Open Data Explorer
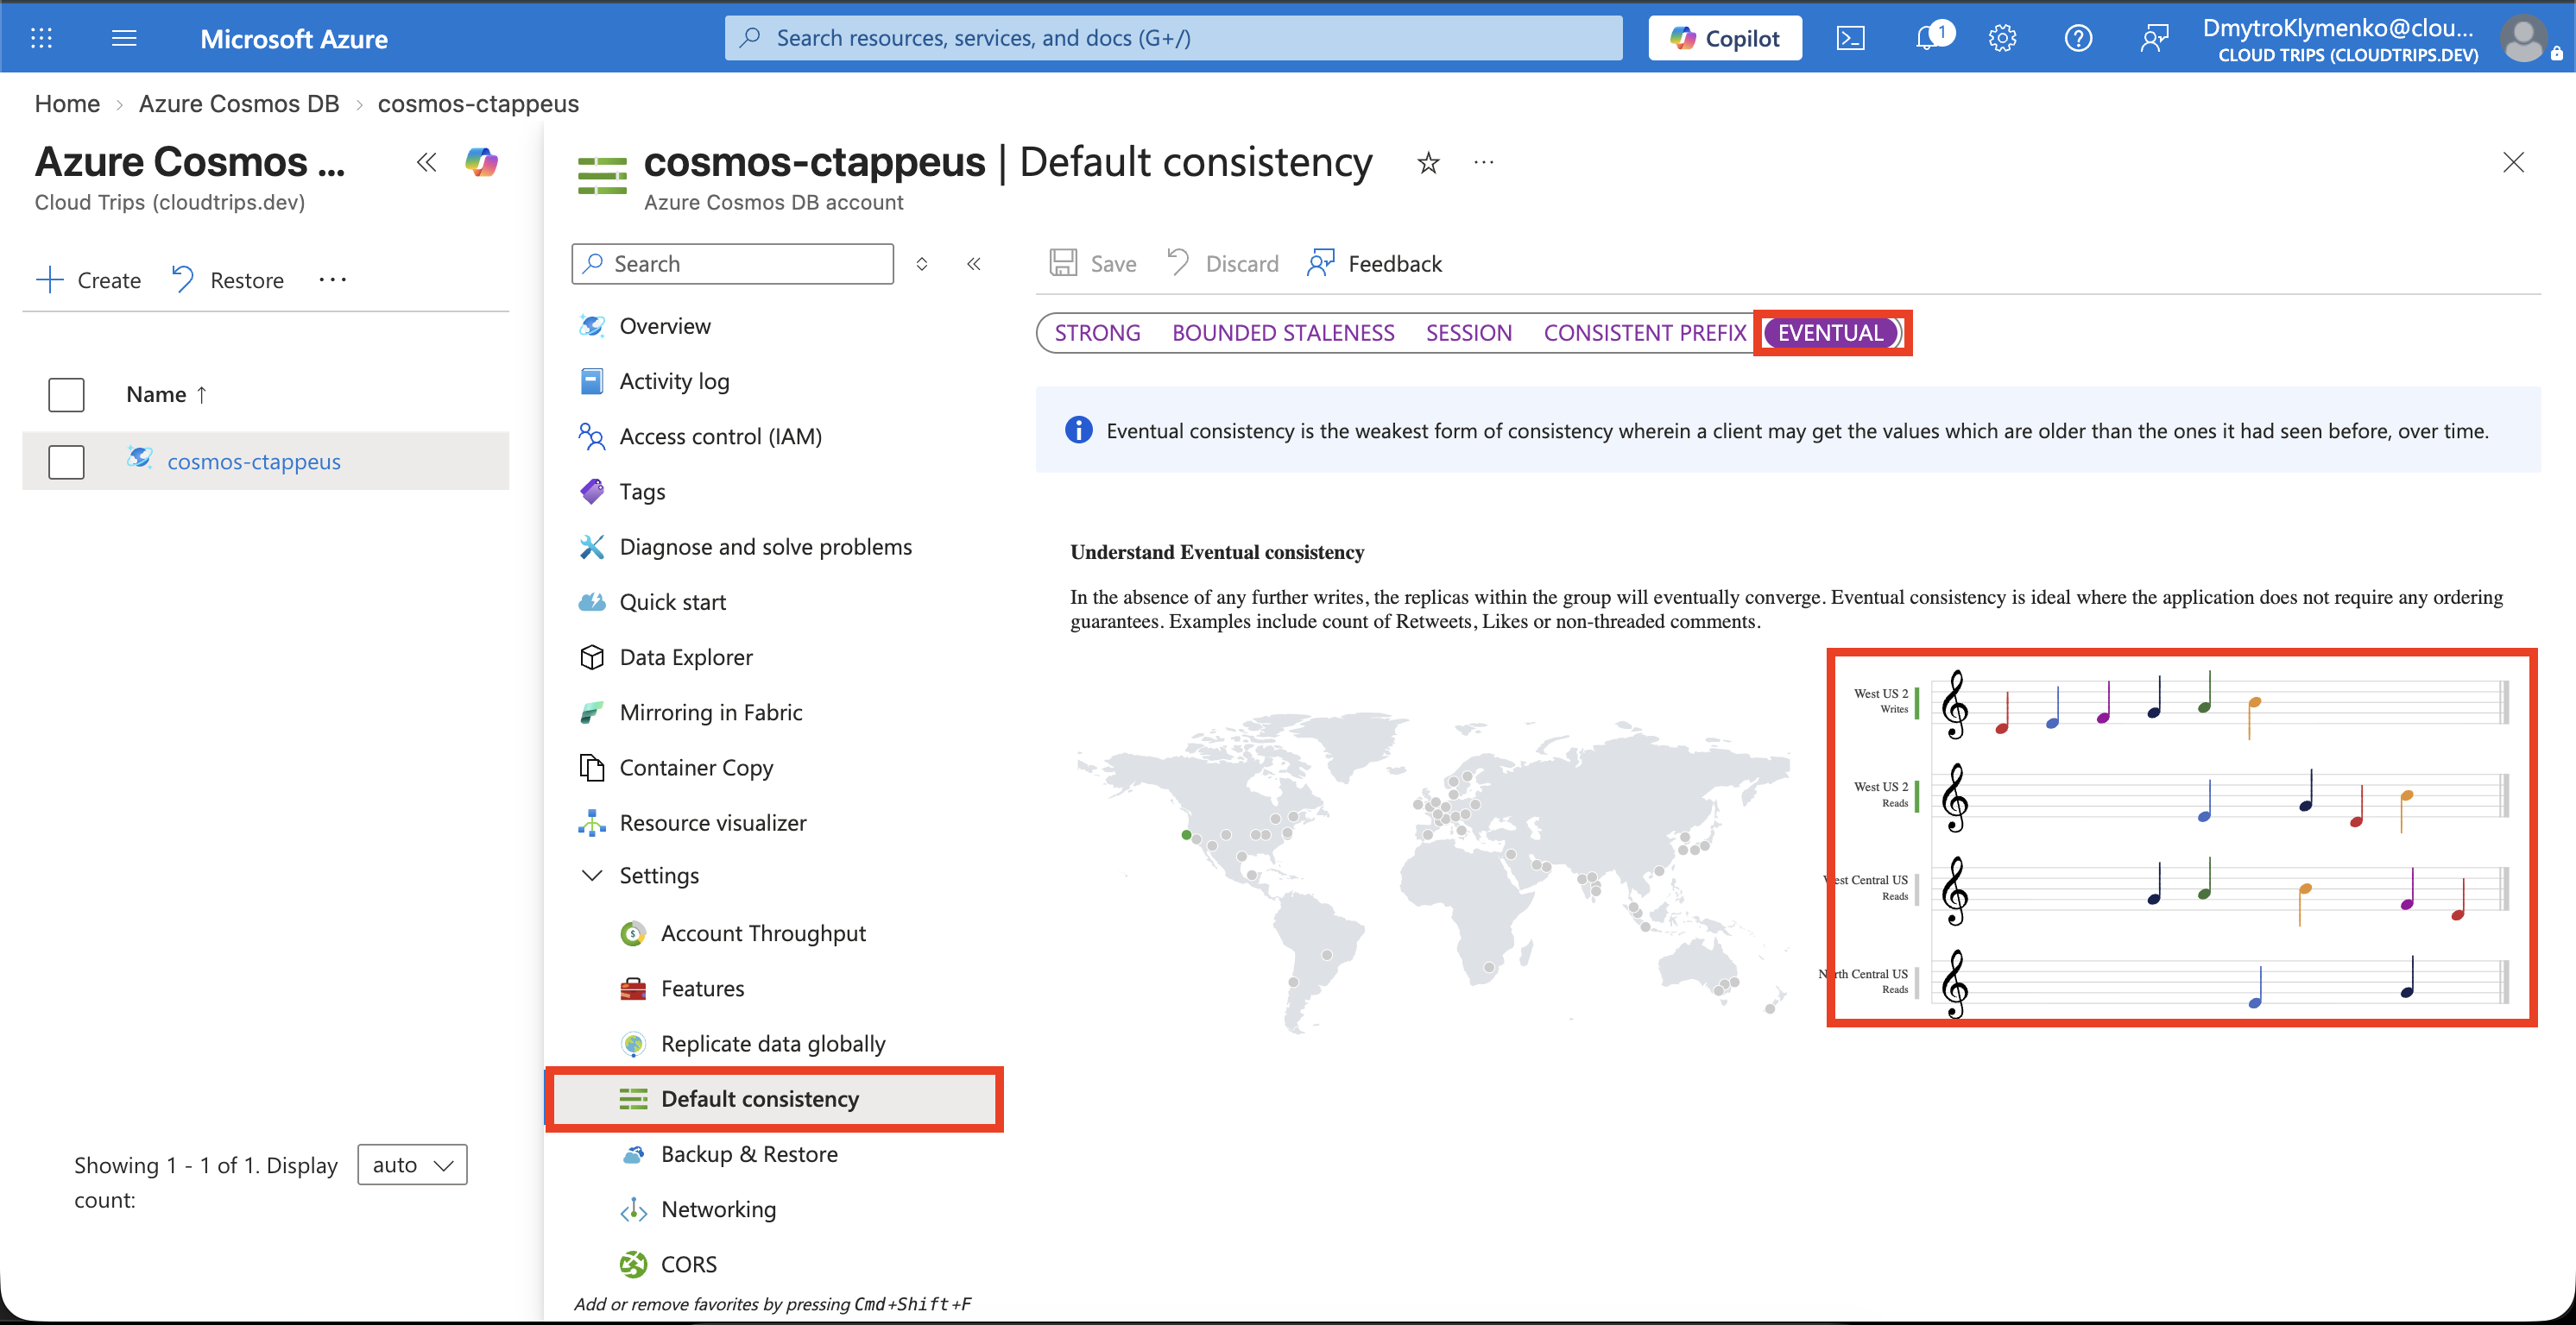The image size is (2576, 1325). [x=686, y=657]
